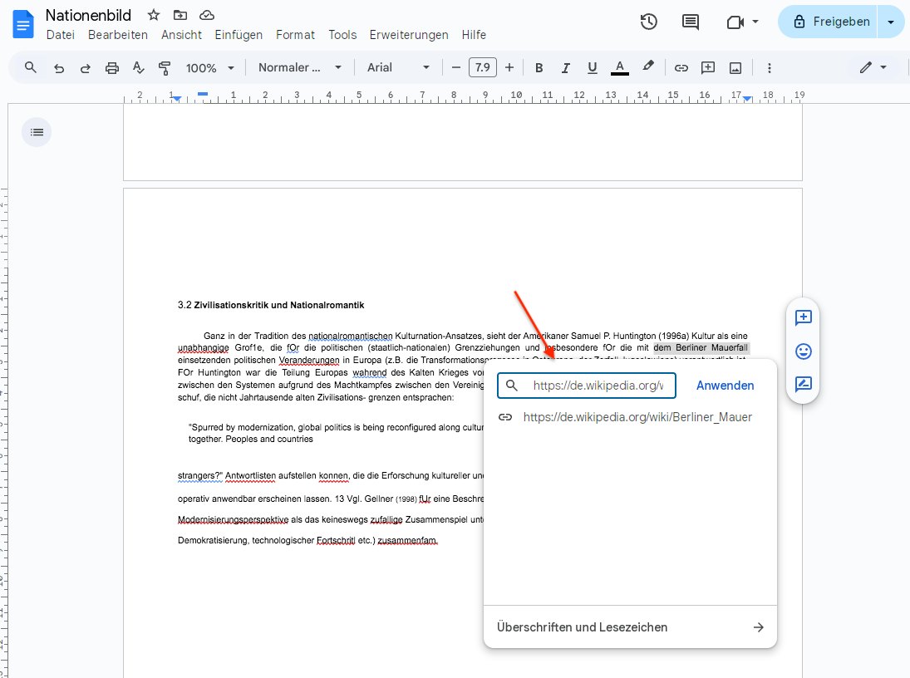Open video call options dropdown arrow

755,22
